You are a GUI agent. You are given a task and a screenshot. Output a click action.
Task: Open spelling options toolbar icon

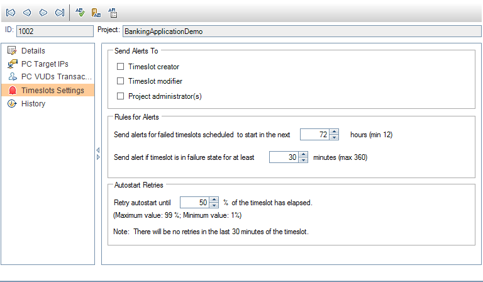113,12
